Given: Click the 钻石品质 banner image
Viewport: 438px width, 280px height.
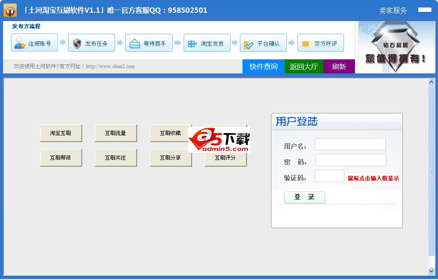Looking at the screenshot, I should 396,47.
